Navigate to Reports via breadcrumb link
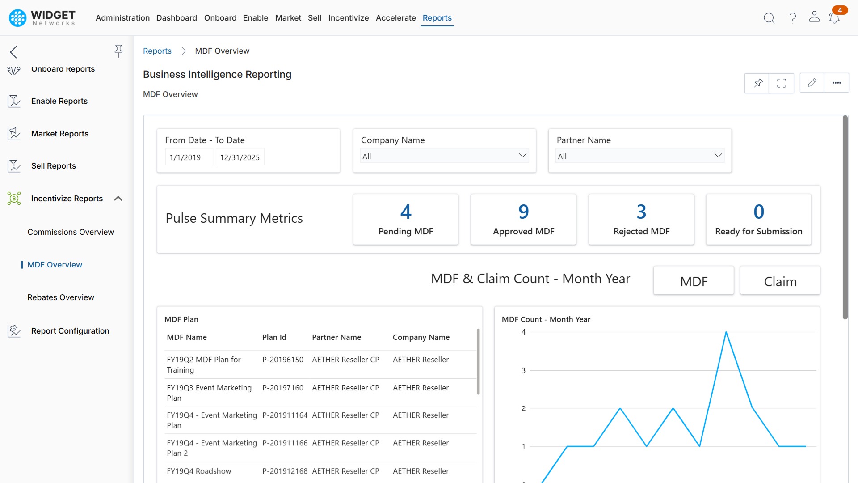This screenshot has height=483, width=858. (157, 51)
